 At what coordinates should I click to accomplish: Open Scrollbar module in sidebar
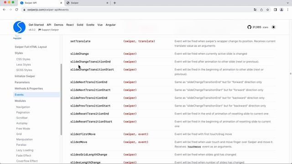(x=22, y=118)
